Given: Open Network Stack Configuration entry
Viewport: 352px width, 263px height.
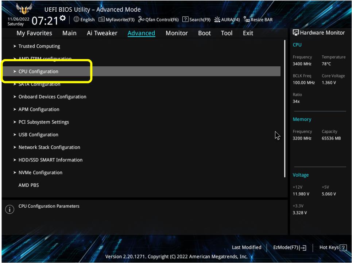Looking at the screenshot, I should click(49, 147).
